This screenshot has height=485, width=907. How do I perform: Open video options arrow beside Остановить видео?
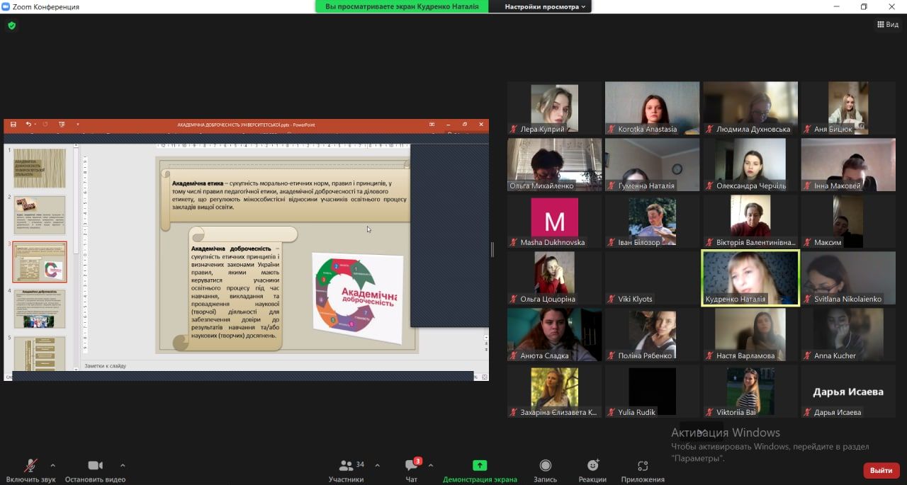click(123, 465)
